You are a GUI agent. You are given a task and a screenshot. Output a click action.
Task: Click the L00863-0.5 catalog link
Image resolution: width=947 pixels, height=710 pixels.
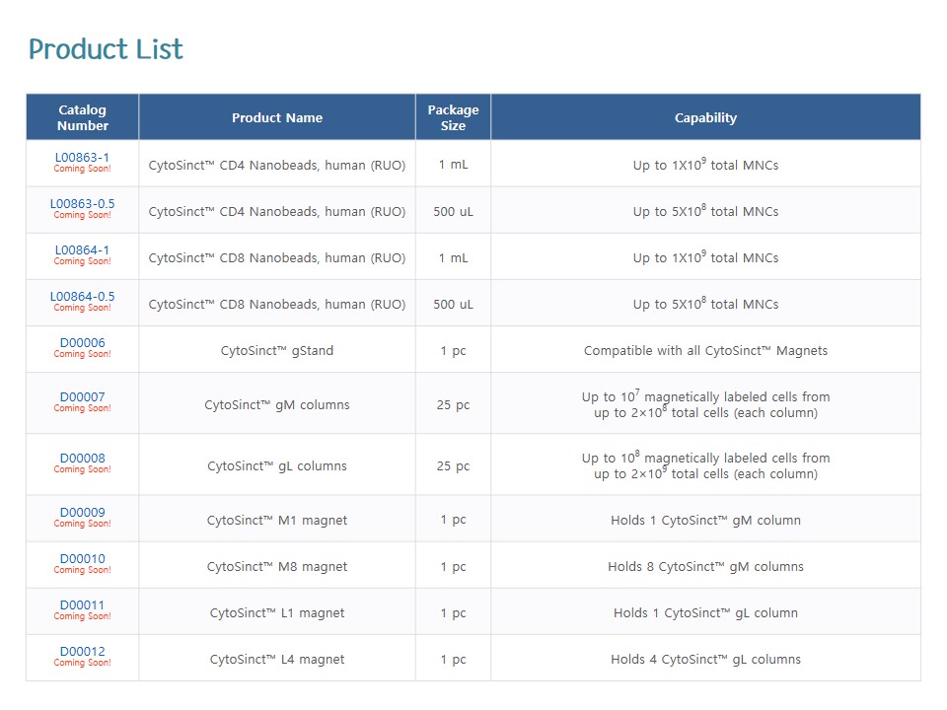[x=82, y=204]
